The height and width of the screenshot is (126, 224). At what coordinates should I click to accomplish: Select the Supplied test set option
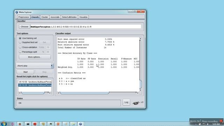pyautogui.click(x=20, y=42)
